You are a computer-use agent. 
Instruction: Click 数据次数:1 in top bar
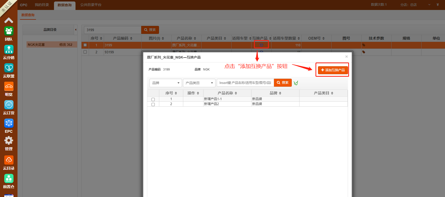pyautogui.click(x=379, y=5)
